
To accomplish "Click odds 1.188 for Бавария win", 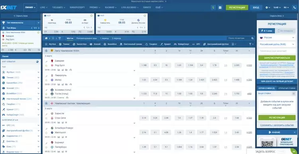I will 144,66.
